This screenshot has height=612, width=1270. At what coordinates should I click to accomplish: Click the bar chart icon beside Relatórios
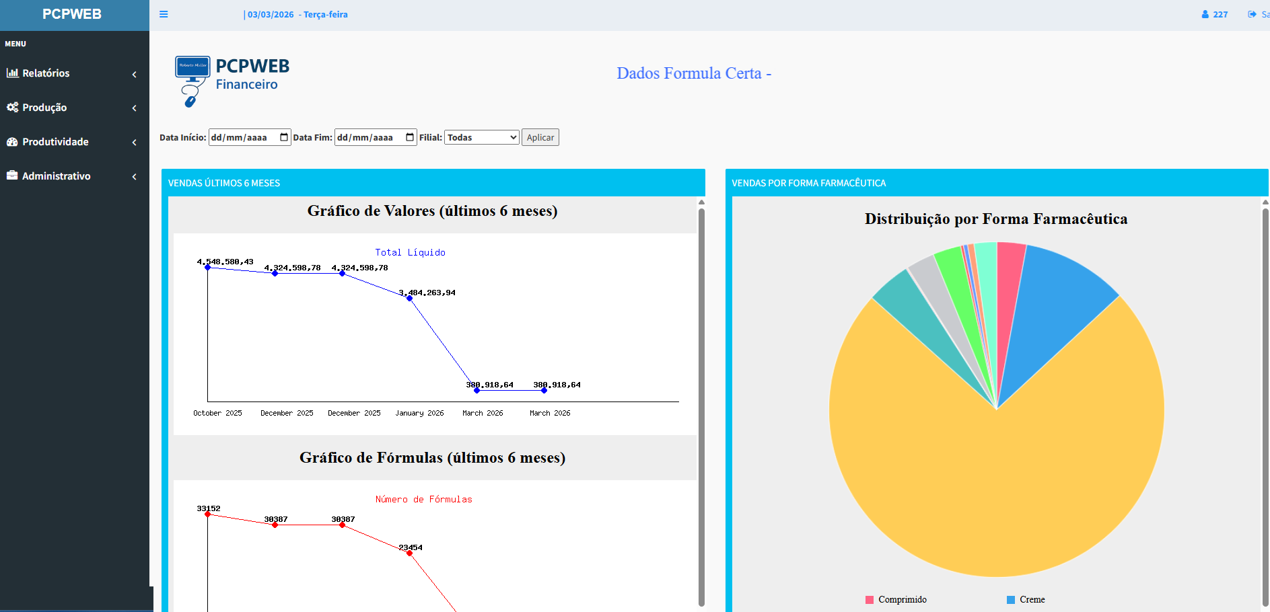[12, 73]
